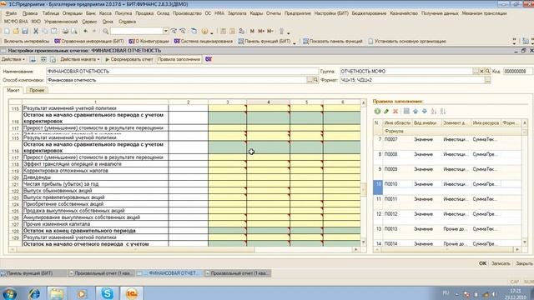Edit selected fill rule with pencil icon
Viewport: 534px width, 300px height.
click(x=386, y=111)
